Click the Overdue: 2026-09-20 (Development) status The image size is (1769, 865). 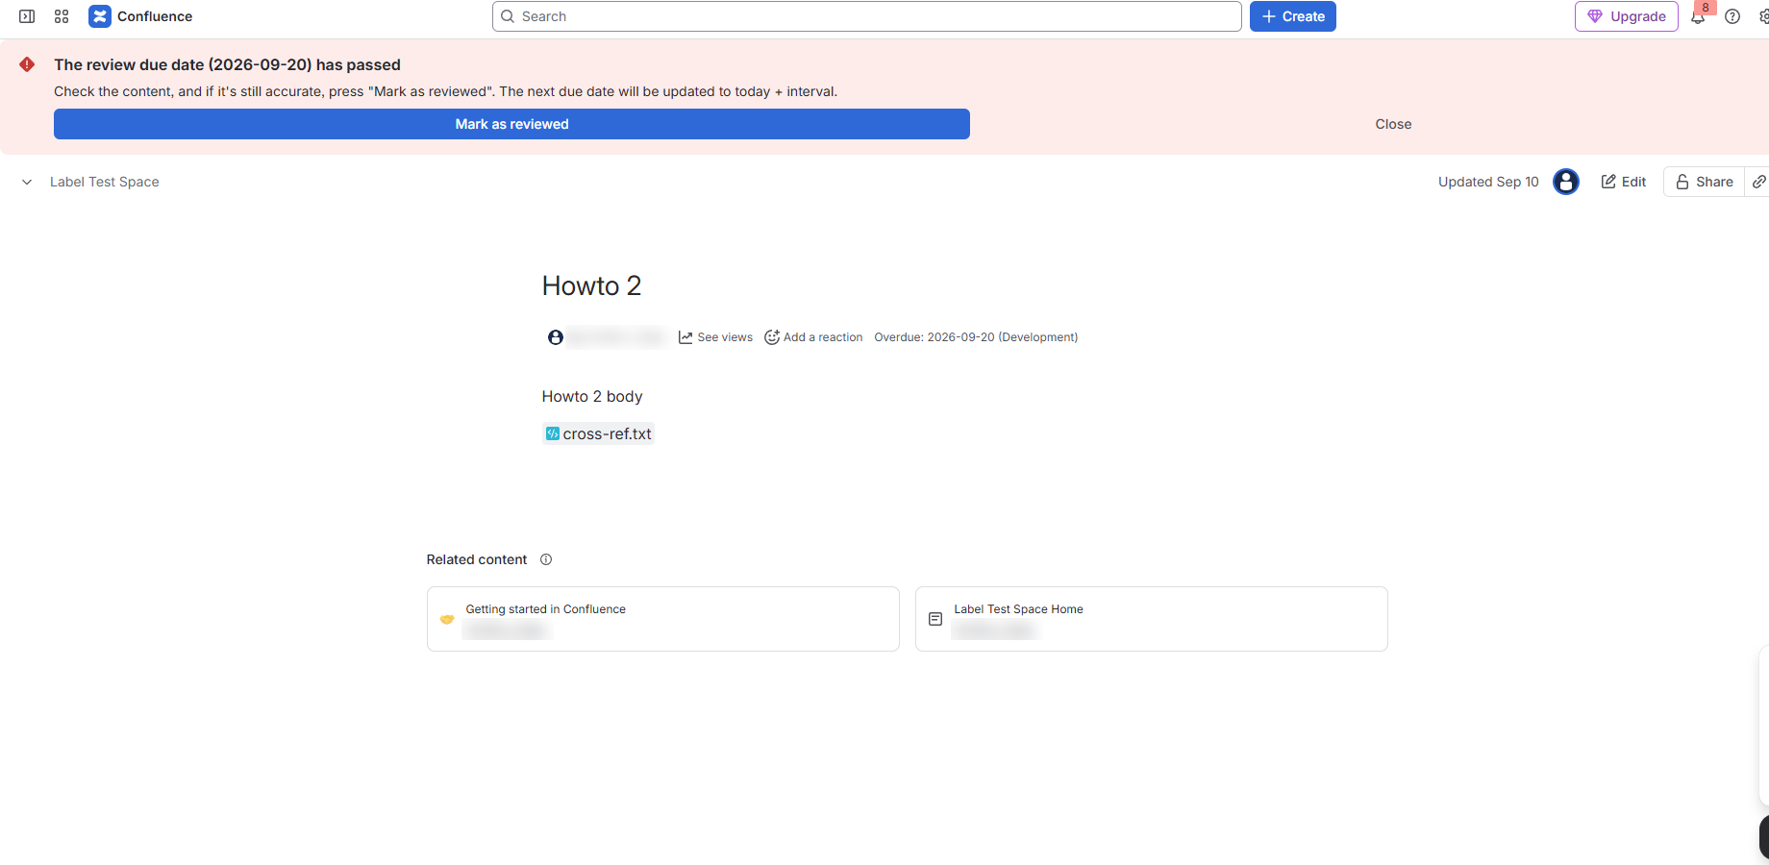[x=976, y=337]
